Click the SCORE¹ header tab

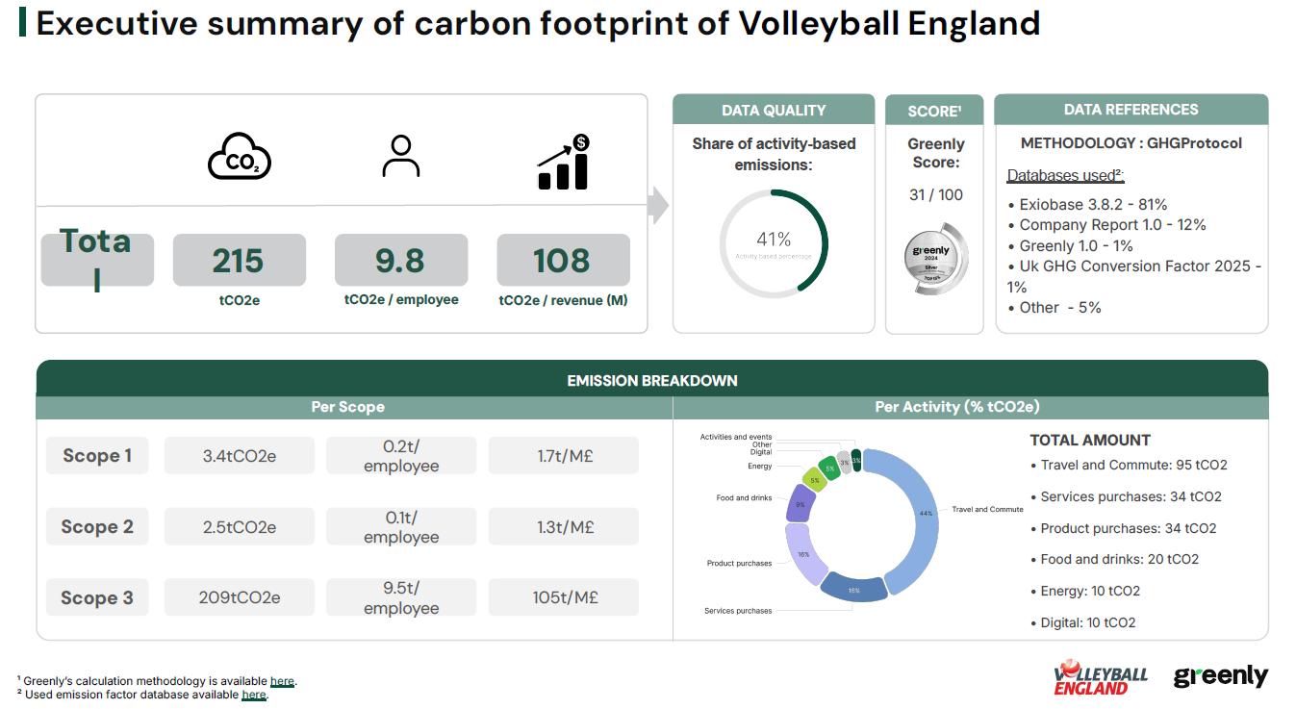pyautogui.click(x=934, y=111)
